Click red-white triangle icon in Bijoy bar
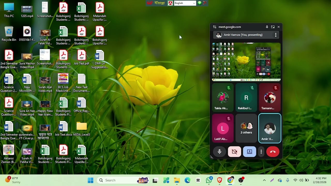 (x=170, y=3)
